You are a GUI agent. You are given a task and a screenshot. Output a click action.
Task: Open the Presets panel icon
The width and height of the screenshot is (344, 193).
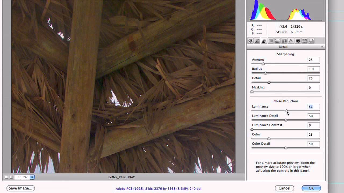click(x=304, y=41)
